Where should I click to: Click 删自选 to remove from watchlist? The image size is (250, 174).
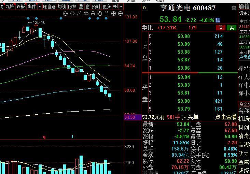pos(49,6)
